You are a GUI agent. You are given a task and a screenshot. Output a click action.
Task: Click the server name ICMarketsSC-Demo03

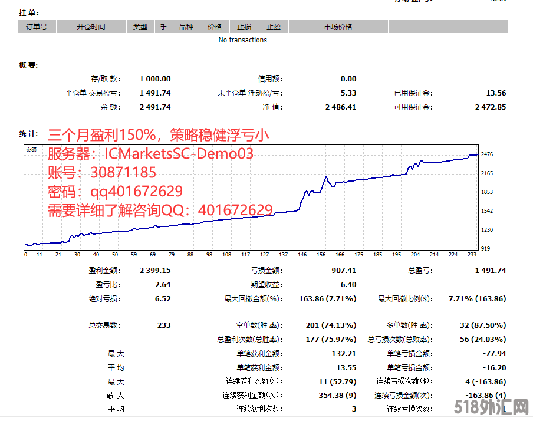(179, 154)
